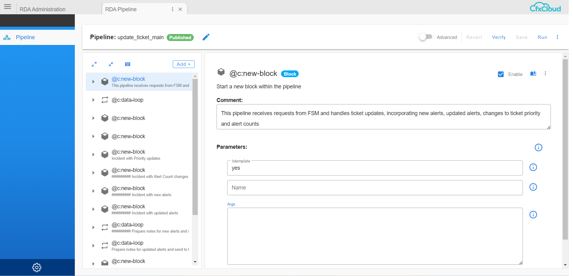Open the documentation book icon for new-block
This screenshot has height=276, width=573.
click(x=533, y=74)
